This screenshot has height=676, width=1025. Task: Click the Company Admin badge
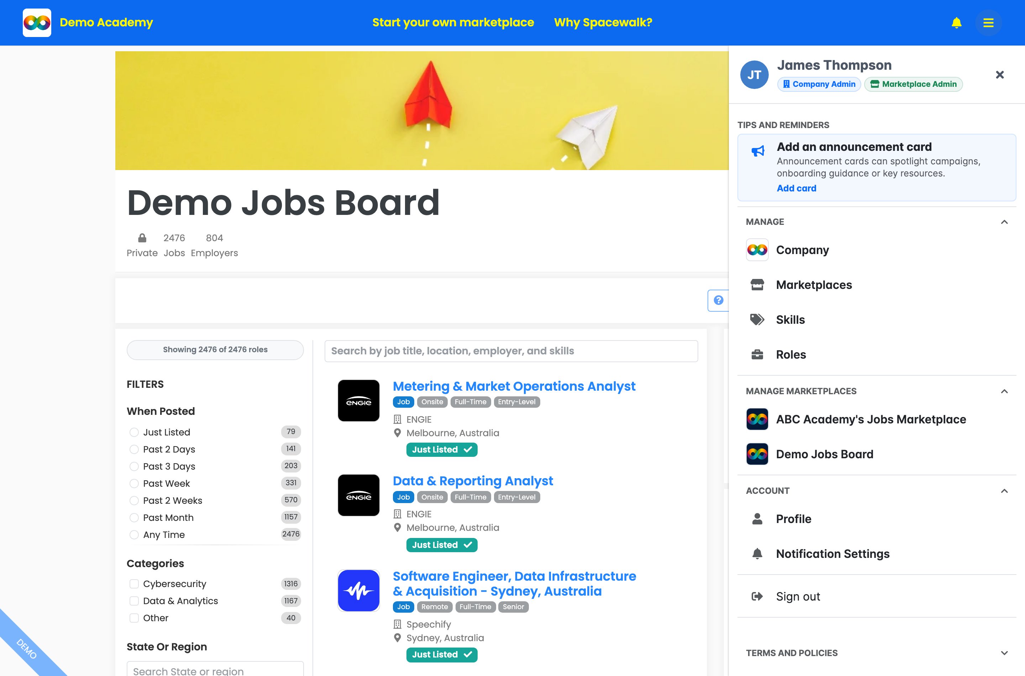point(819,84)
